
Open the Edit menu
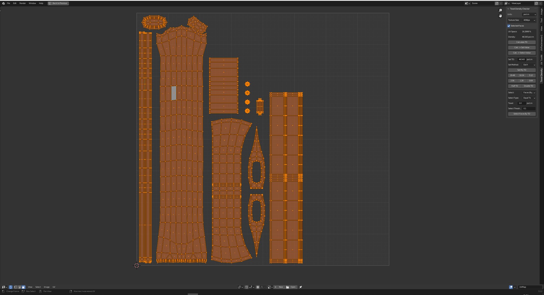point(15,3)
